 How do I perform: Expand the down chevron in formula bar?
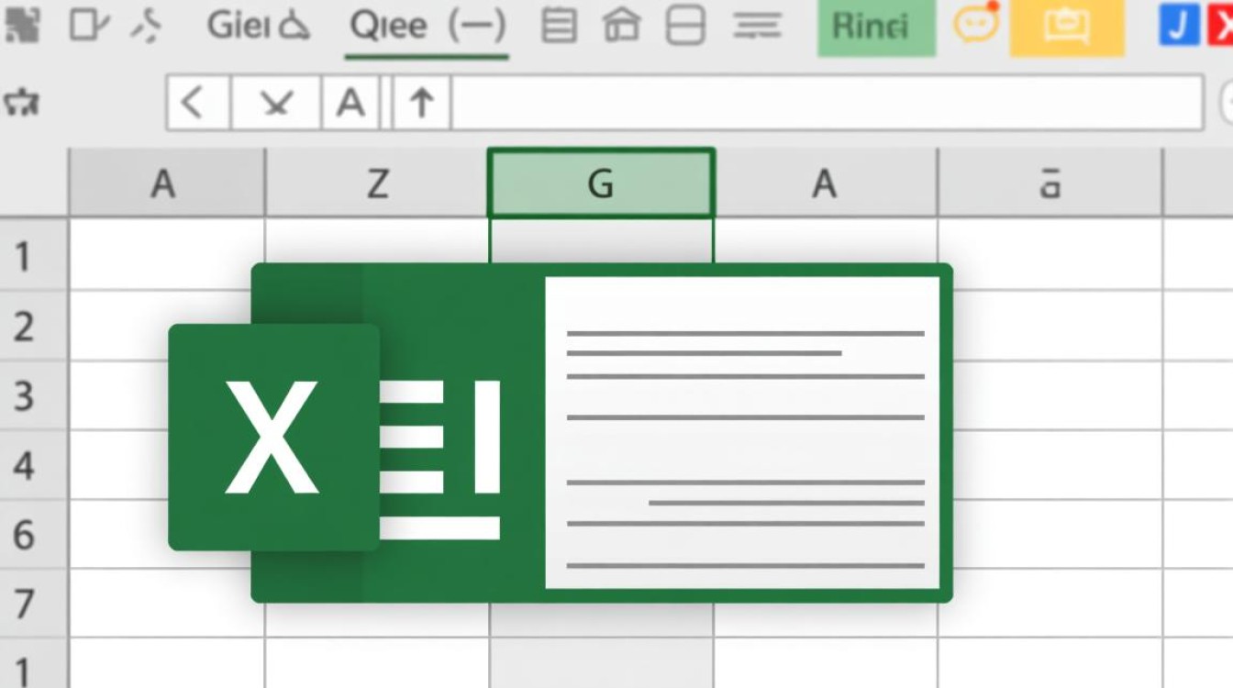(275, 103)
